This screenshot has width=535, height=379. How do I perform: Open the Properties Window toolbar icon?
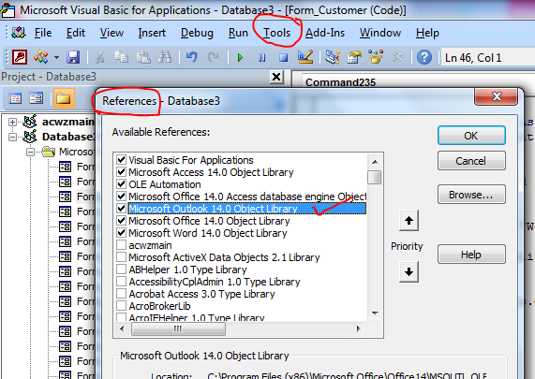point(354,57)
